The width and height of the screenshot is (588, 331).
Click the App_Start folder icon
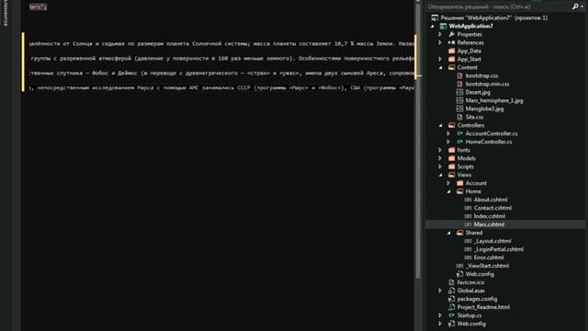(451, 59)
